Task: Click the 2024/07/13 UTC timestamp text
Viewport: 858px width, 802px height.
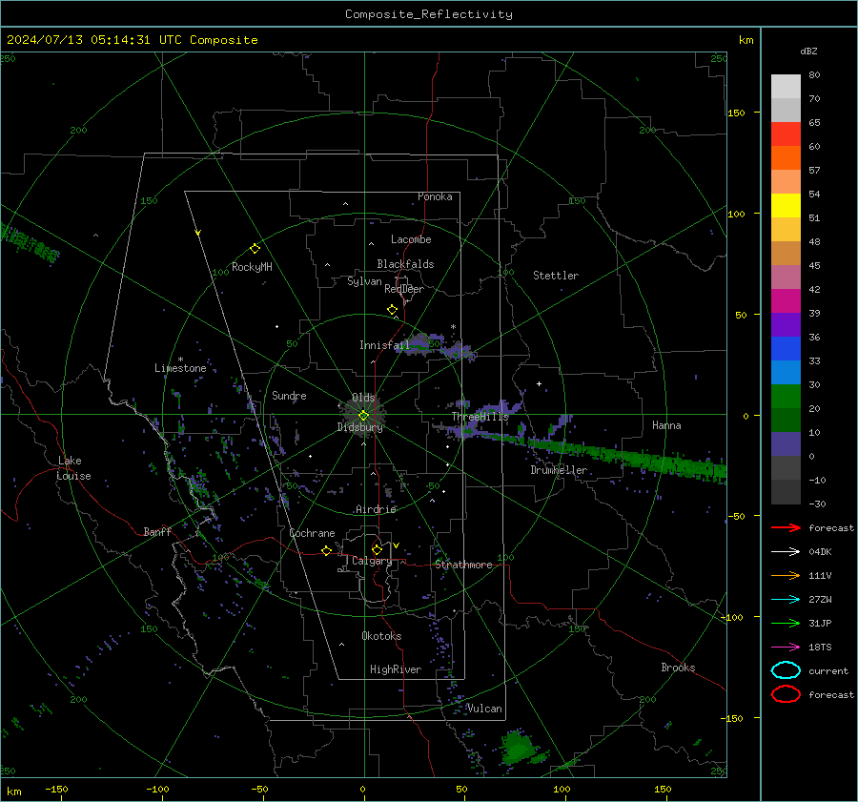Action: (132, 40)
